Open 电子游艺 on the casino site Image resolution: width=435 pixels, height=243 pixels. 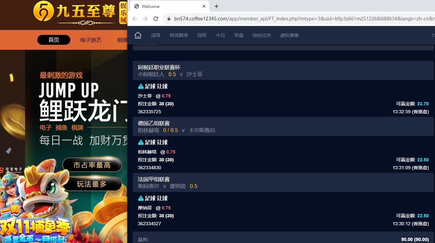91,40
